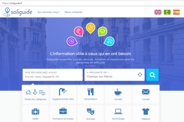Click the Soliguide logo
The width and height of the screenshot is (184, 122).
click(x=18, y=12)
